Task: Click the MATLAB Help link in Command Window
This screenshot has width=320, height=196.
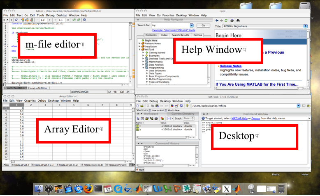Action: (239, 118)
